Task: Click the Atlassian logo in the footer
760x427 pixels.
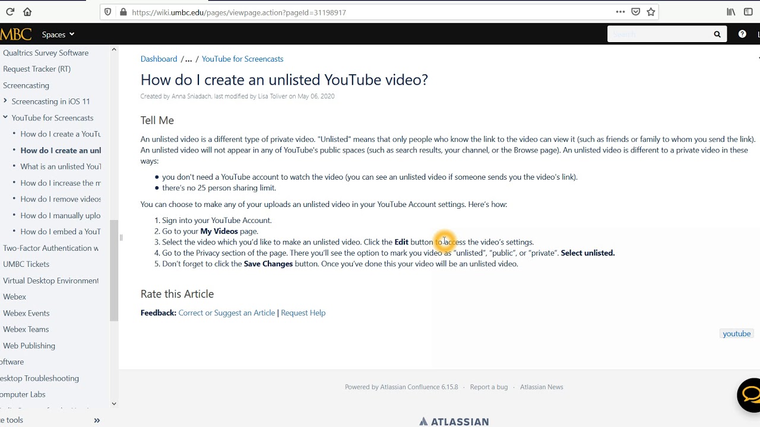Action: 454,422
